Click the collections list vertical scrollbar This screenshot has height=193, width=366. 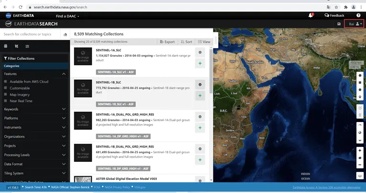click(211, 71)
